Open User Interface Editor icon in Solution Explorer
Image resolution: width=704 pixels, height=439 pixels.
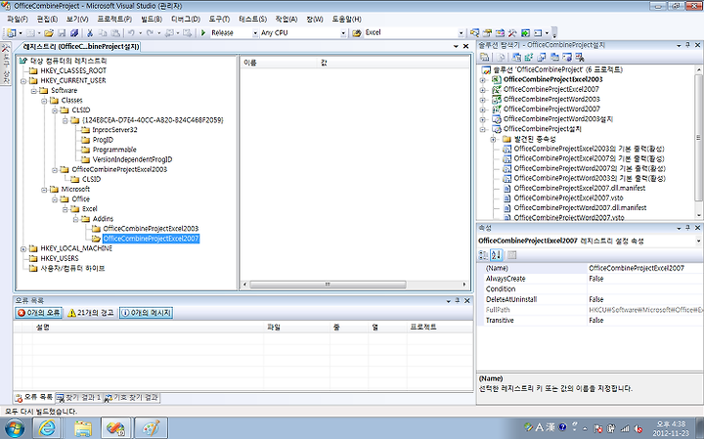[x=554, y=57]
